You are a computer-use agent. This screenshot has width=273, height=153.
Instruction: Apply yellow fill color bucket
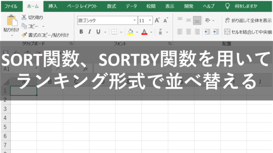130,32
